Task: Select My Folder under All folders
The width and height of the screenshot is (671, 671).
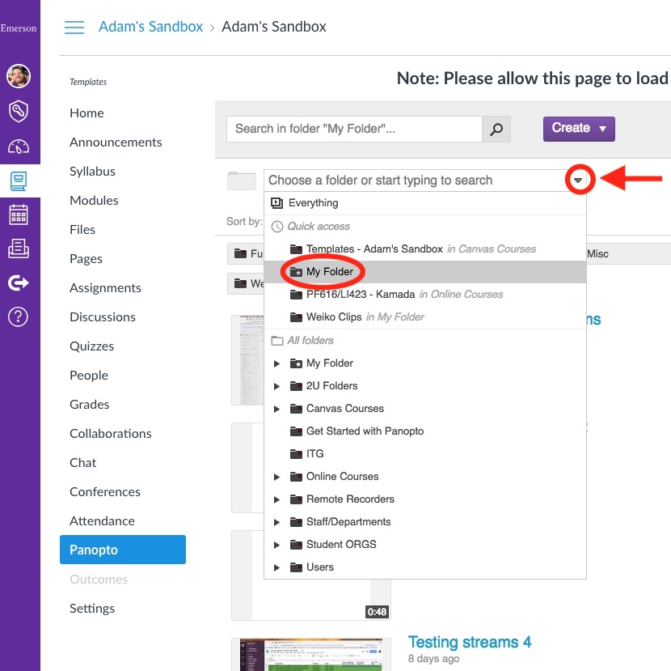Action: coord(330,363)
